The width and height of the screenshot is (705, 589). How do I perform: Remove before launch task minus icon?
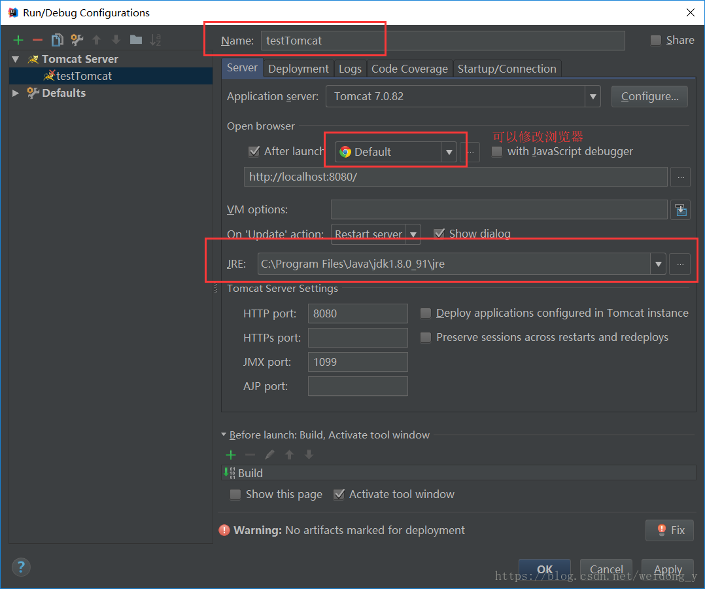pyautogui.click(x=250, y=455)
